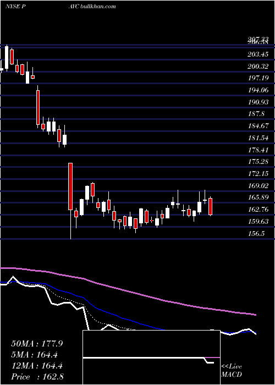
Task: Click the 5MA : 164.4 readout
Action: (x=34, y=355)
